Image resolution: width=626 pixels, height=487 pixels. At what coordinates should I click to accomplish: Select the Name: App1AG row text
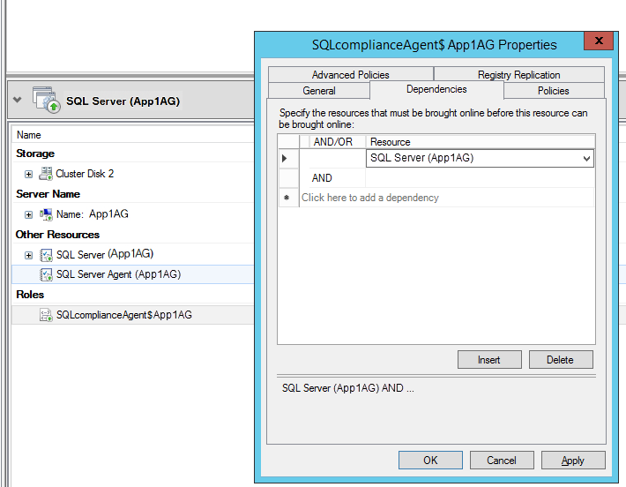coord(93,214)
